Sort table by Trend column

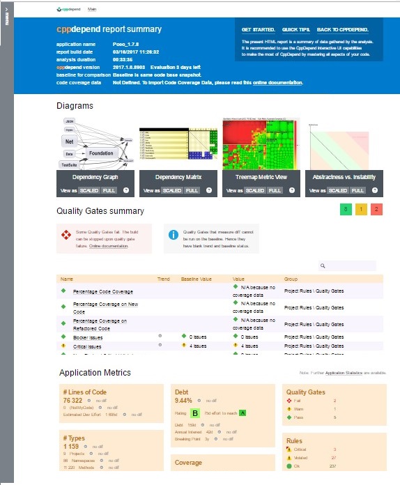coord(163,279)
